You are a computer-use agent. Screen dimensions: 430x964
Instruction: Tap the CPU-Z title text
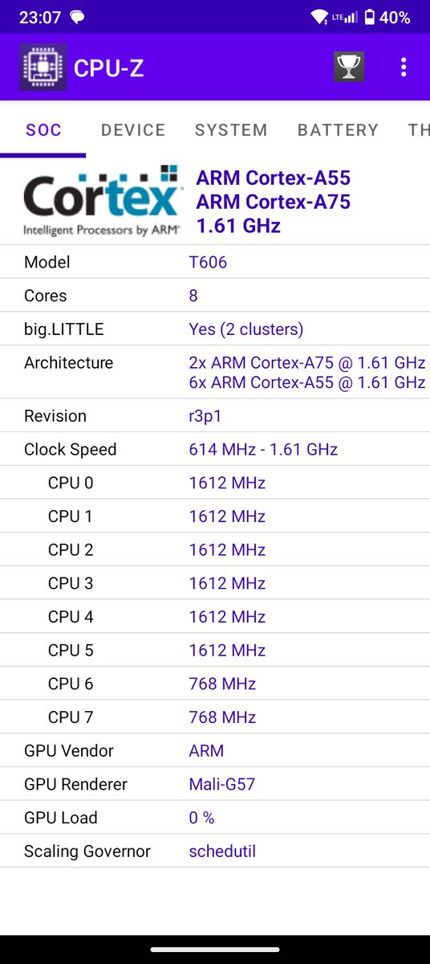[x=108, y=68]
